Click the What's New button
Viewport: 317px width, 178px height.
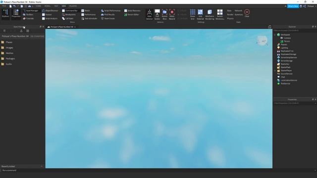coord(293,6)
